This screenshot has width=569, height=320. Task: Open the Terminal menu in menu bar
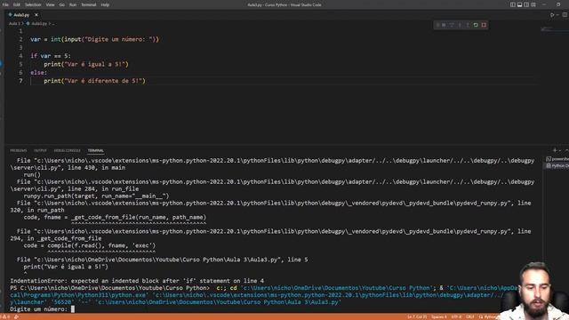[x=89, y=4]
